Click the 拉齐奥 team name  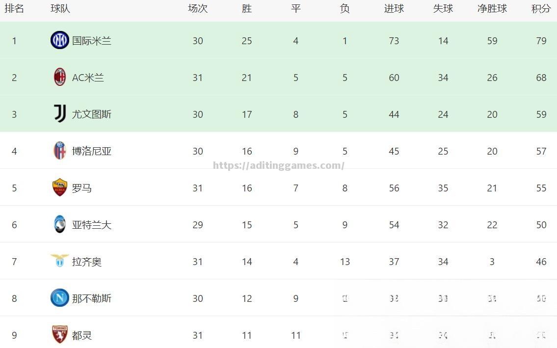87,262
